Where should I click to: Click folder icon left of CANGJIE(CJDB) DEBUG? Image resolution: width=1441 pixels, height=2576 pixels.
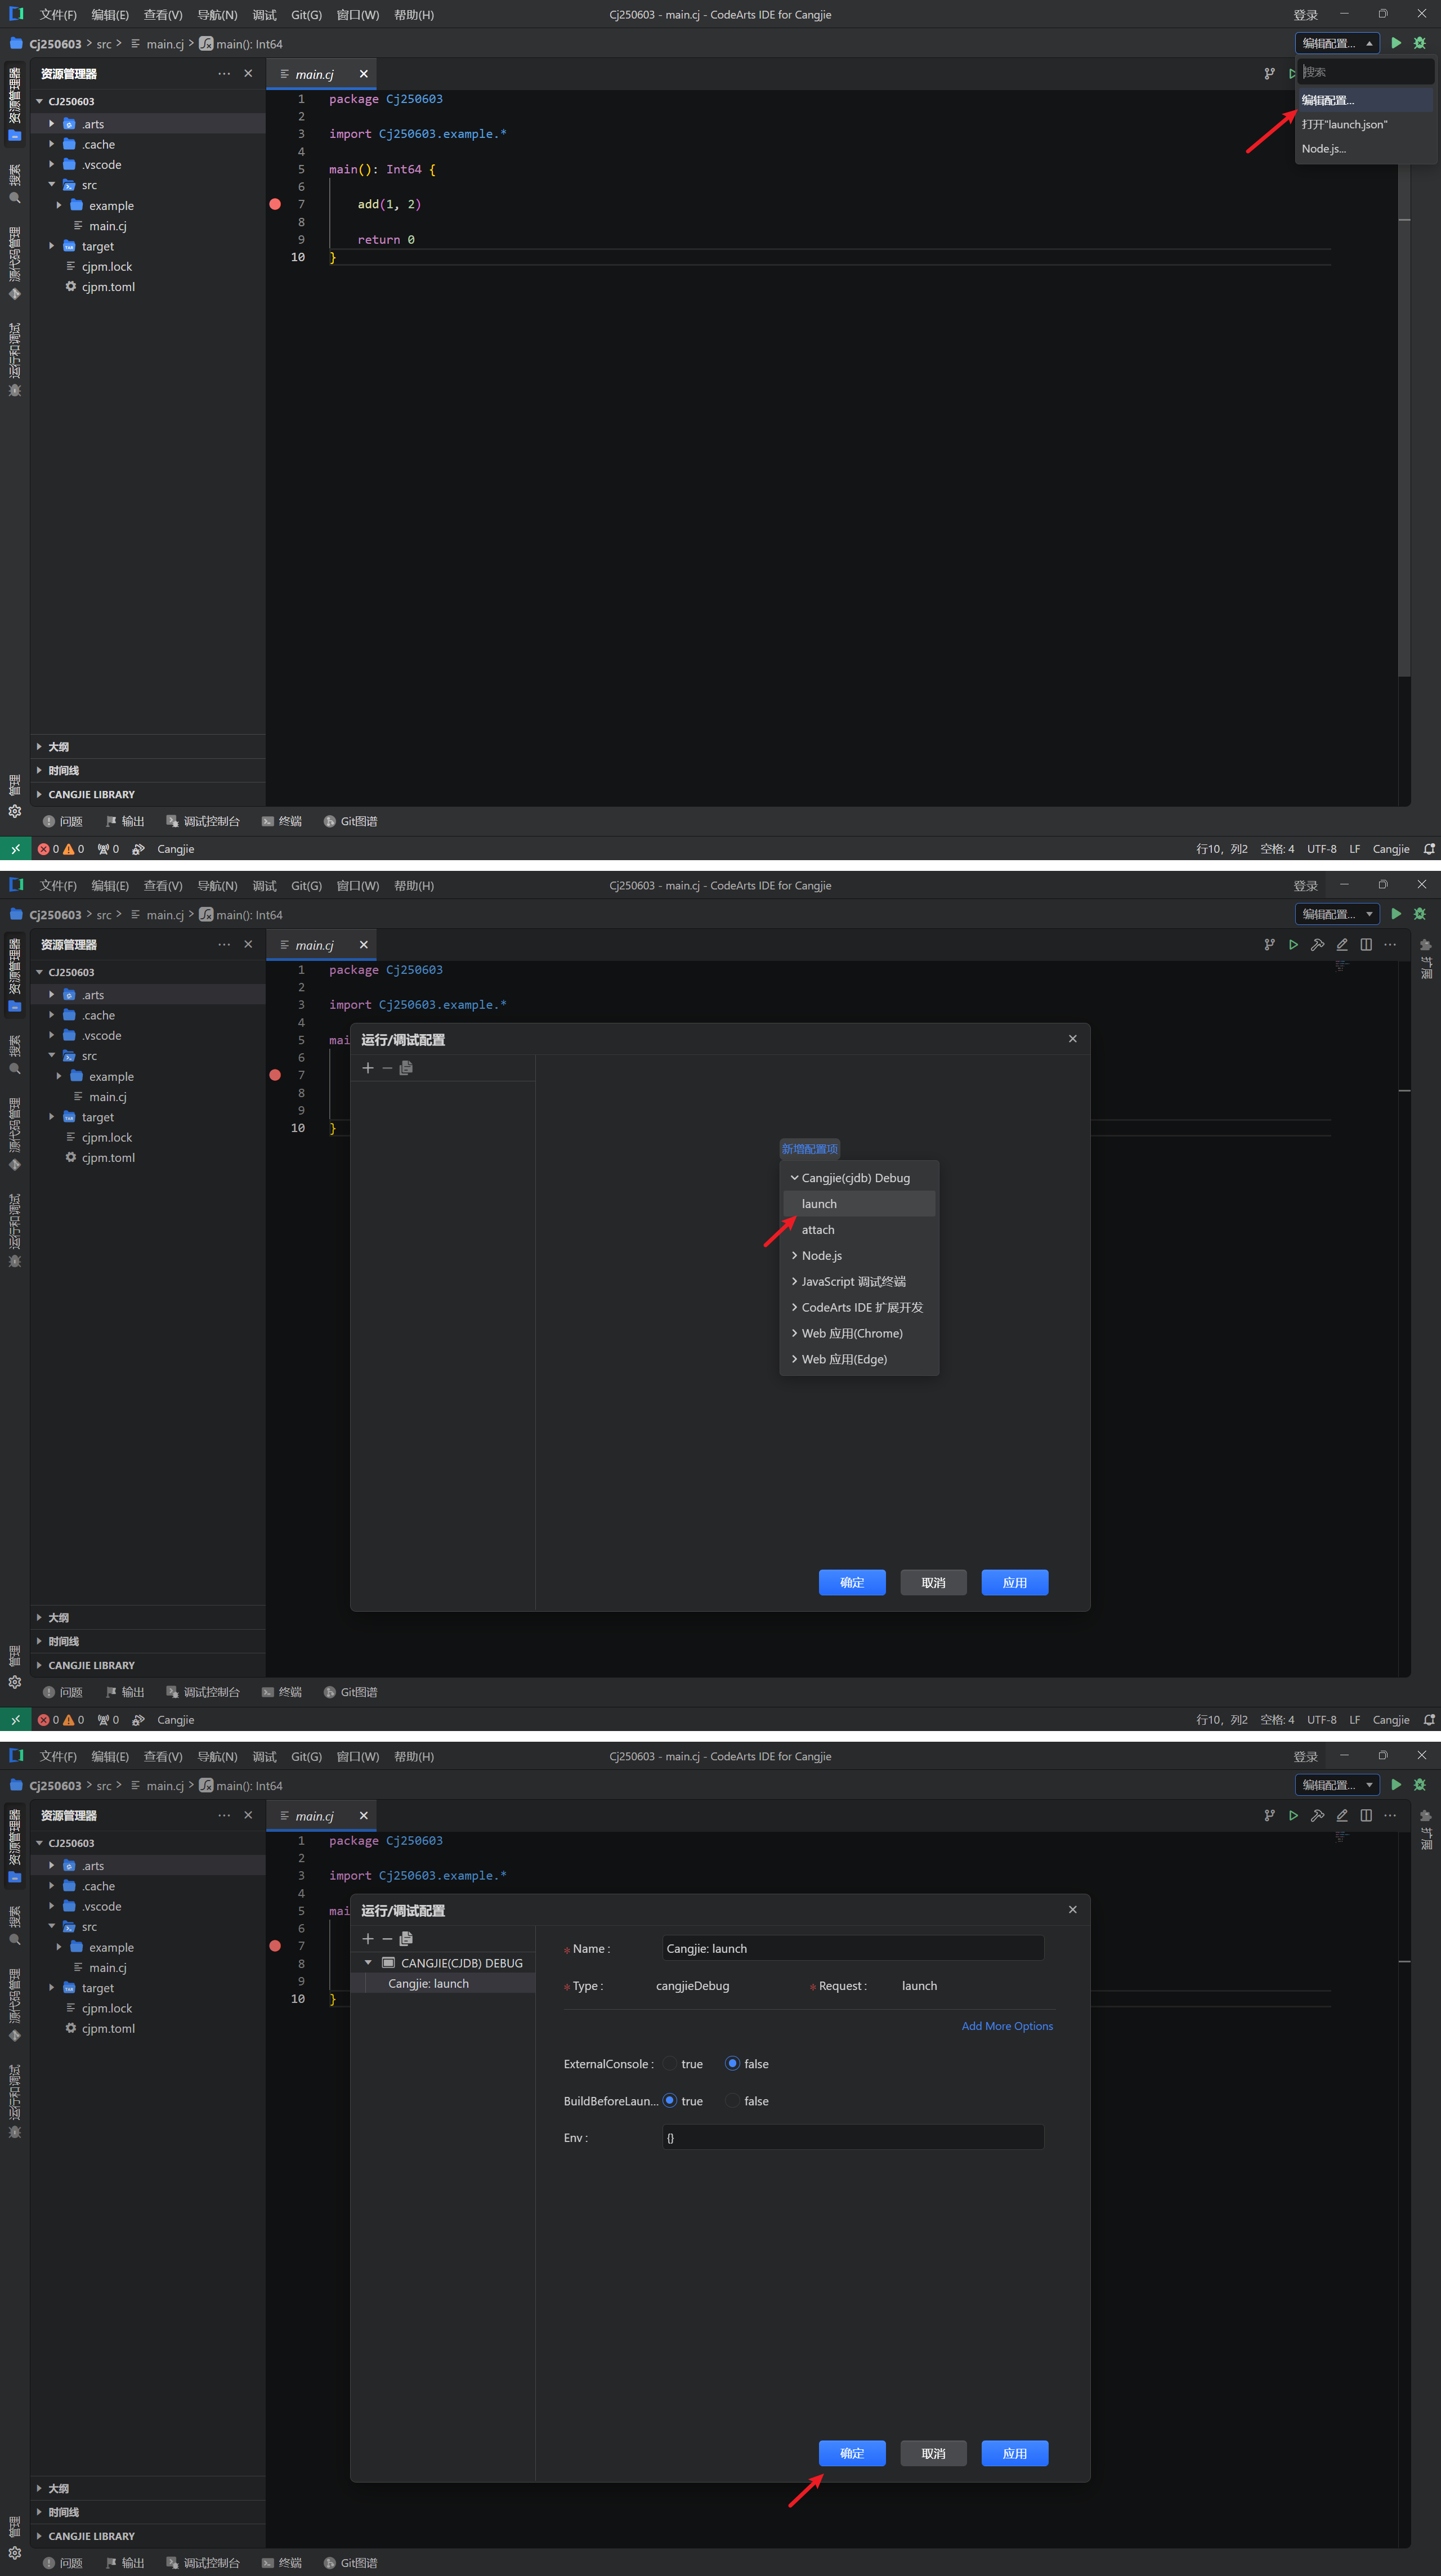(x=389, y=1963)
